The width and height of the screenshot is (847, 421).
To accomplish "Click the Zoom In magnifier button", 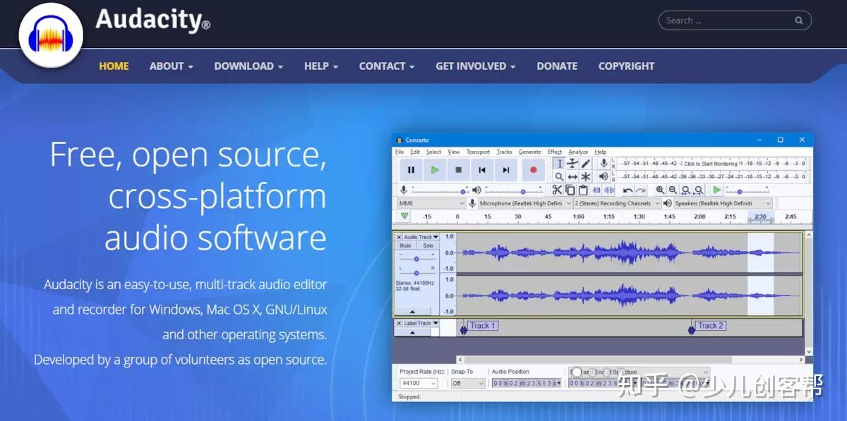I will (x=660, y=190).
